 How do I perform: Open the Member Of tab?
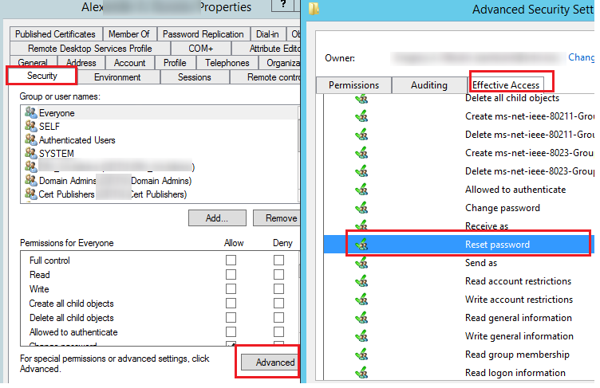pyautogui.click(x=128, y=34)
